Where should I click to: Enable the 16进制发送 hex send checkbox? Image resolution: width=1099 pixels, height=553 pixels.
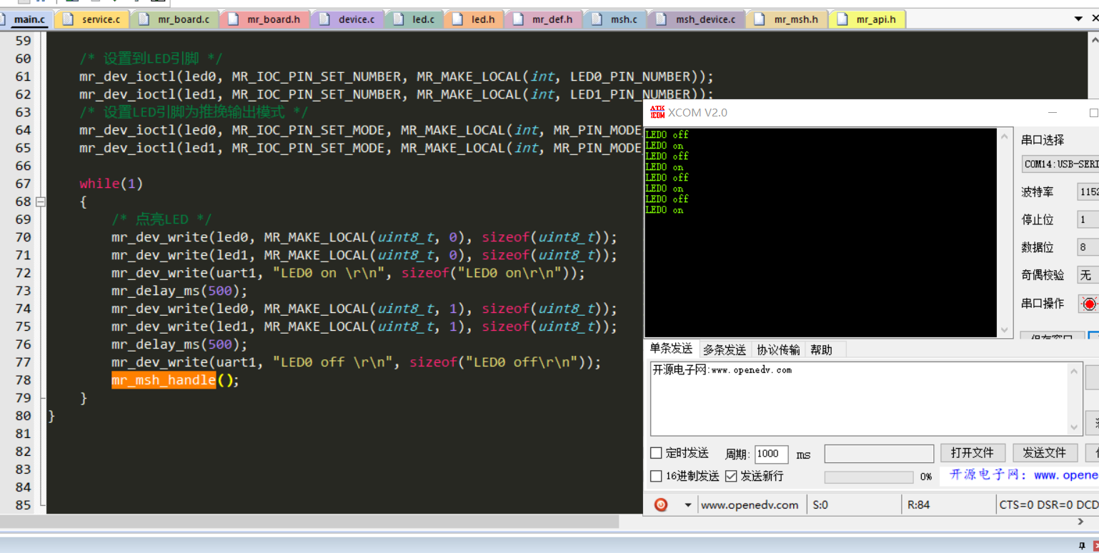pos(656,476)
